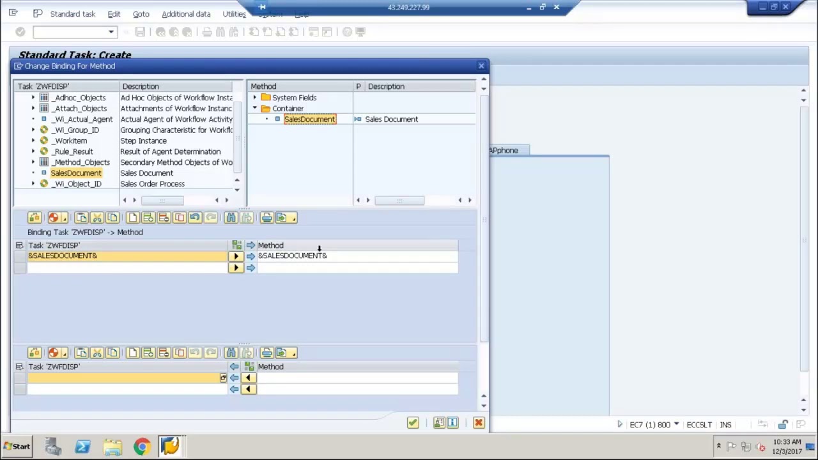Viewport: 818px width, 460px height.
Task: Click the new line icon in upper binding toolbar
Action: click(132, 218)
